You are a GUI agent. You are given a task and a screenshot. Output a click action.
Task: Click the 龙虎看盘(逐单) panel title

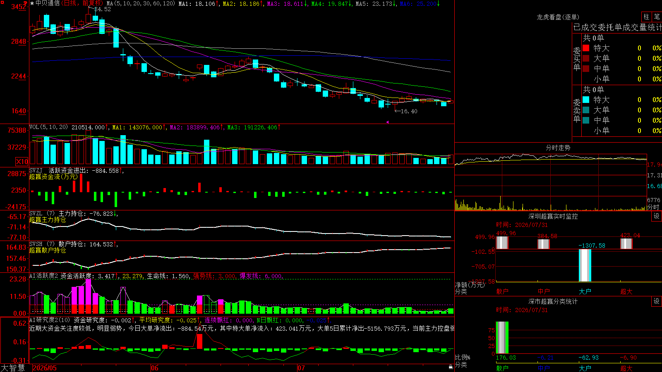[x=558, y=17]
